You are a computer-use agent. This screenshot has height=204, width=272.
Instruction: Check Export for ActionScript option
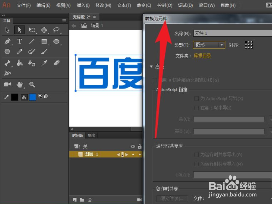(x=196, y=99)
